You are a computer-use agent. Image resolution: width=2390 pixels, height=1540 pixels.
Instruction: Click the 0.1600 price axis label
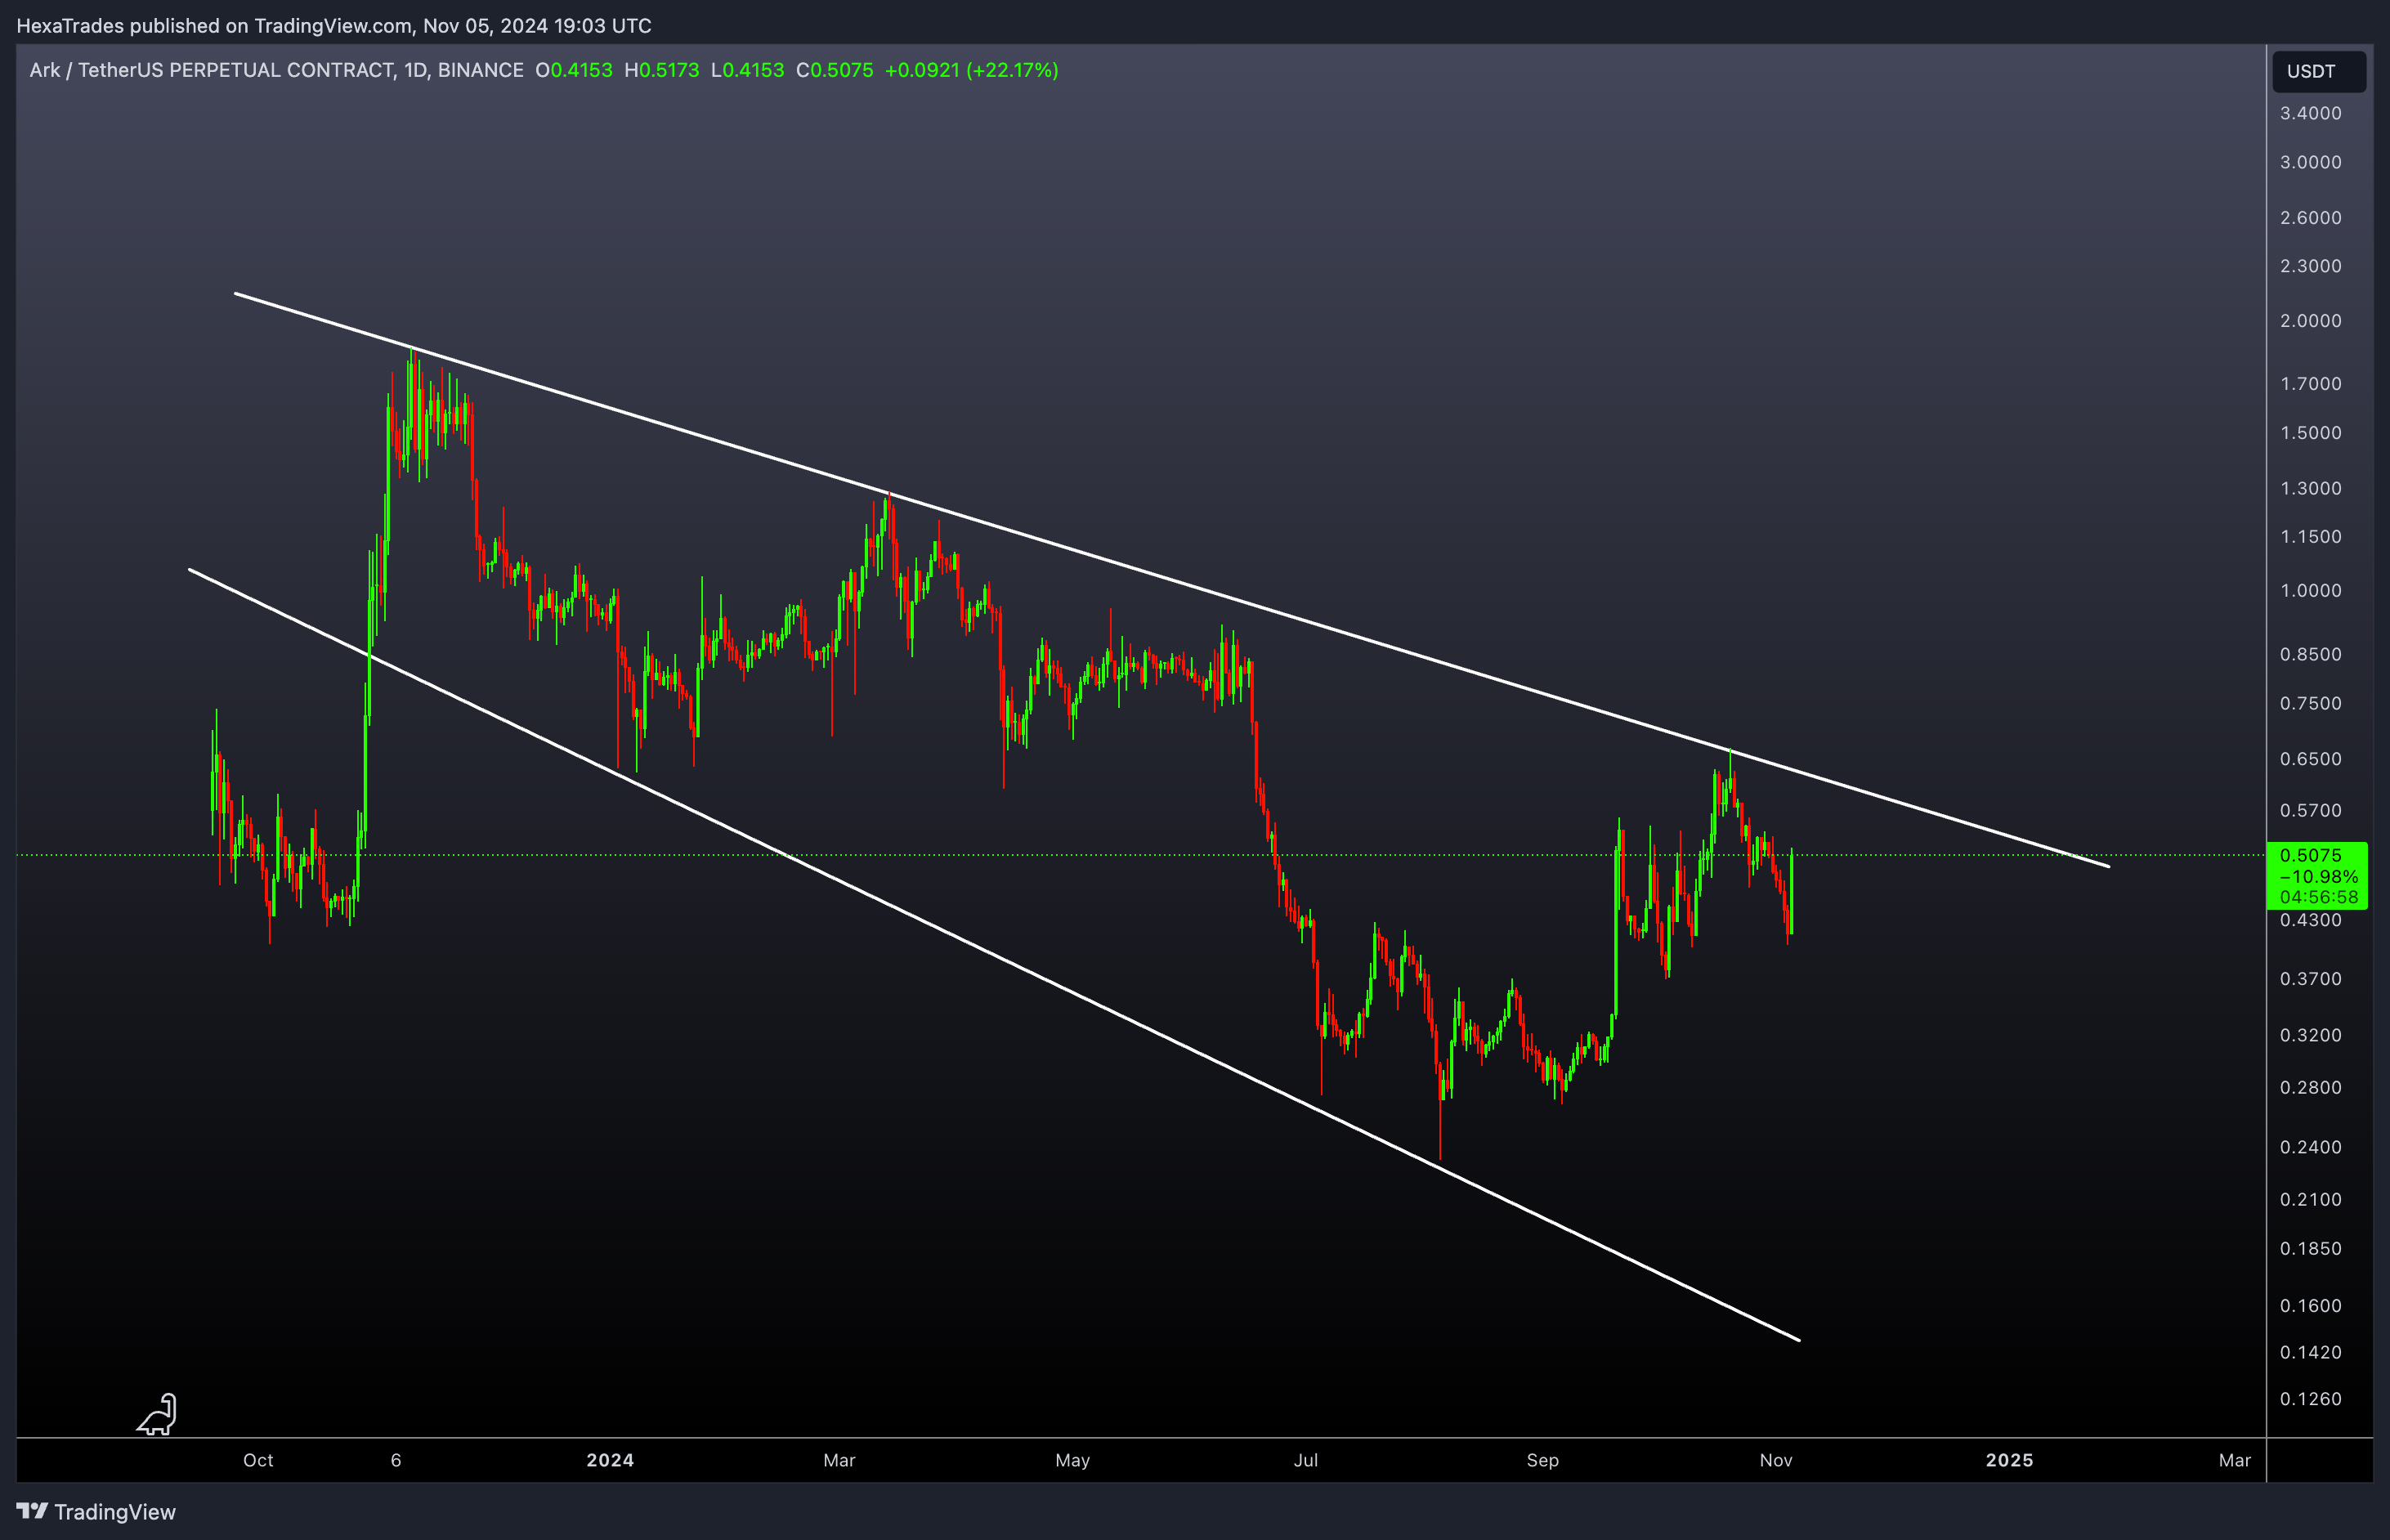(x=2310, y=1306)
